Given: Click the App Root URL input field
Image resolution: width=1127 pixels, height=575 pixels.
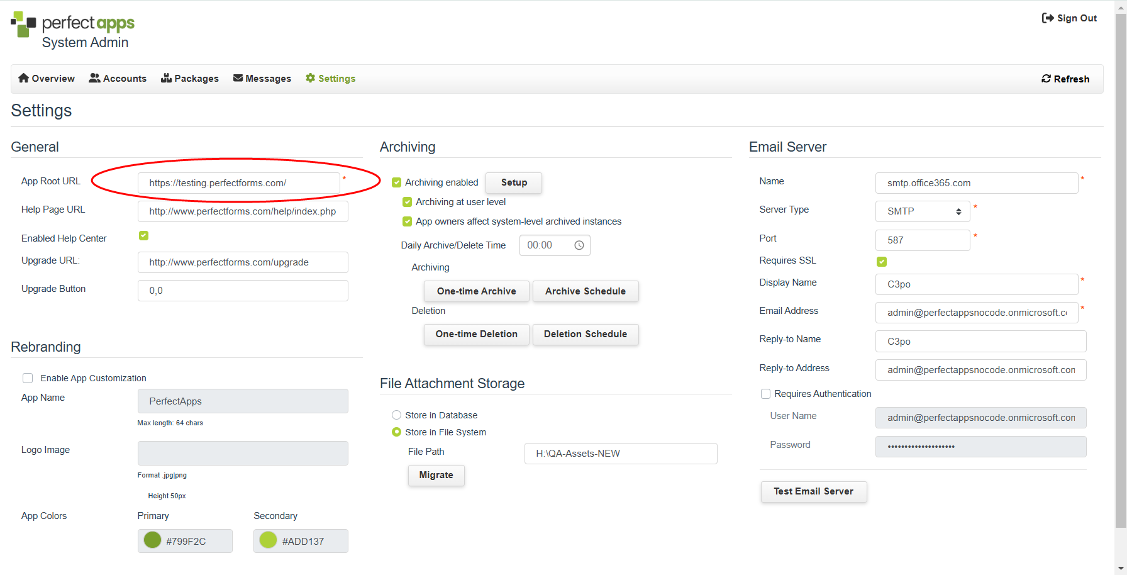Looking at the screenshot, I should [x=239, y=183].
